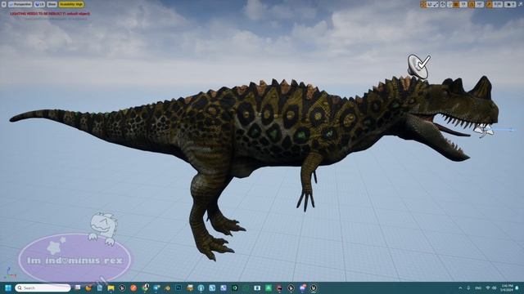
Task: Open the Perspective view mode dropdown
Action: (x=20, y=4)
